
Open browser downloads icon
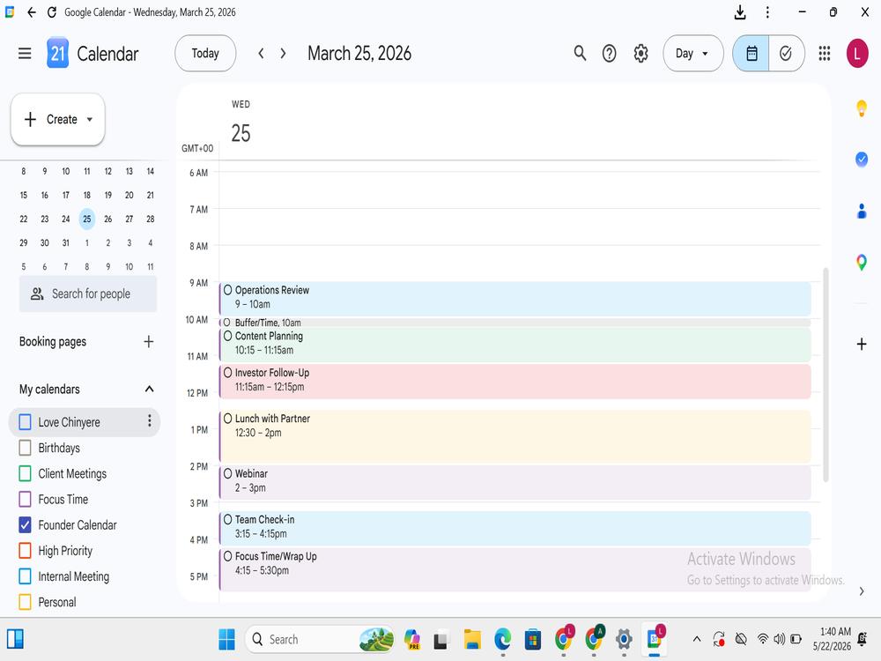coord(740,12)
